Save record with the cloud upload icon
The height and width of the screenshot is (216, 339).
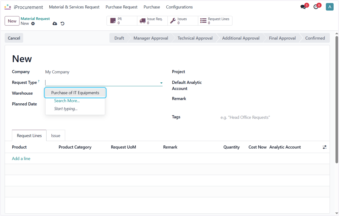point(55,23)
